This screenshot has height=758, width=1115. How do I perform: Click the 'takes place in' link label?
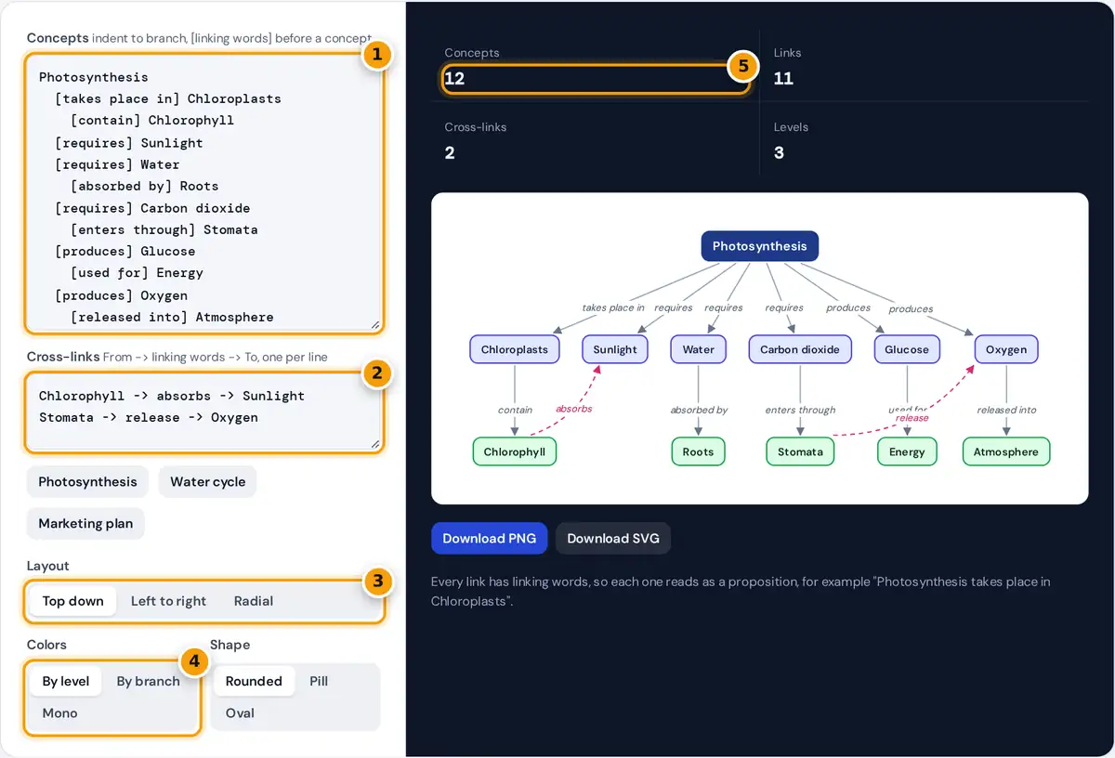[613, 307]
